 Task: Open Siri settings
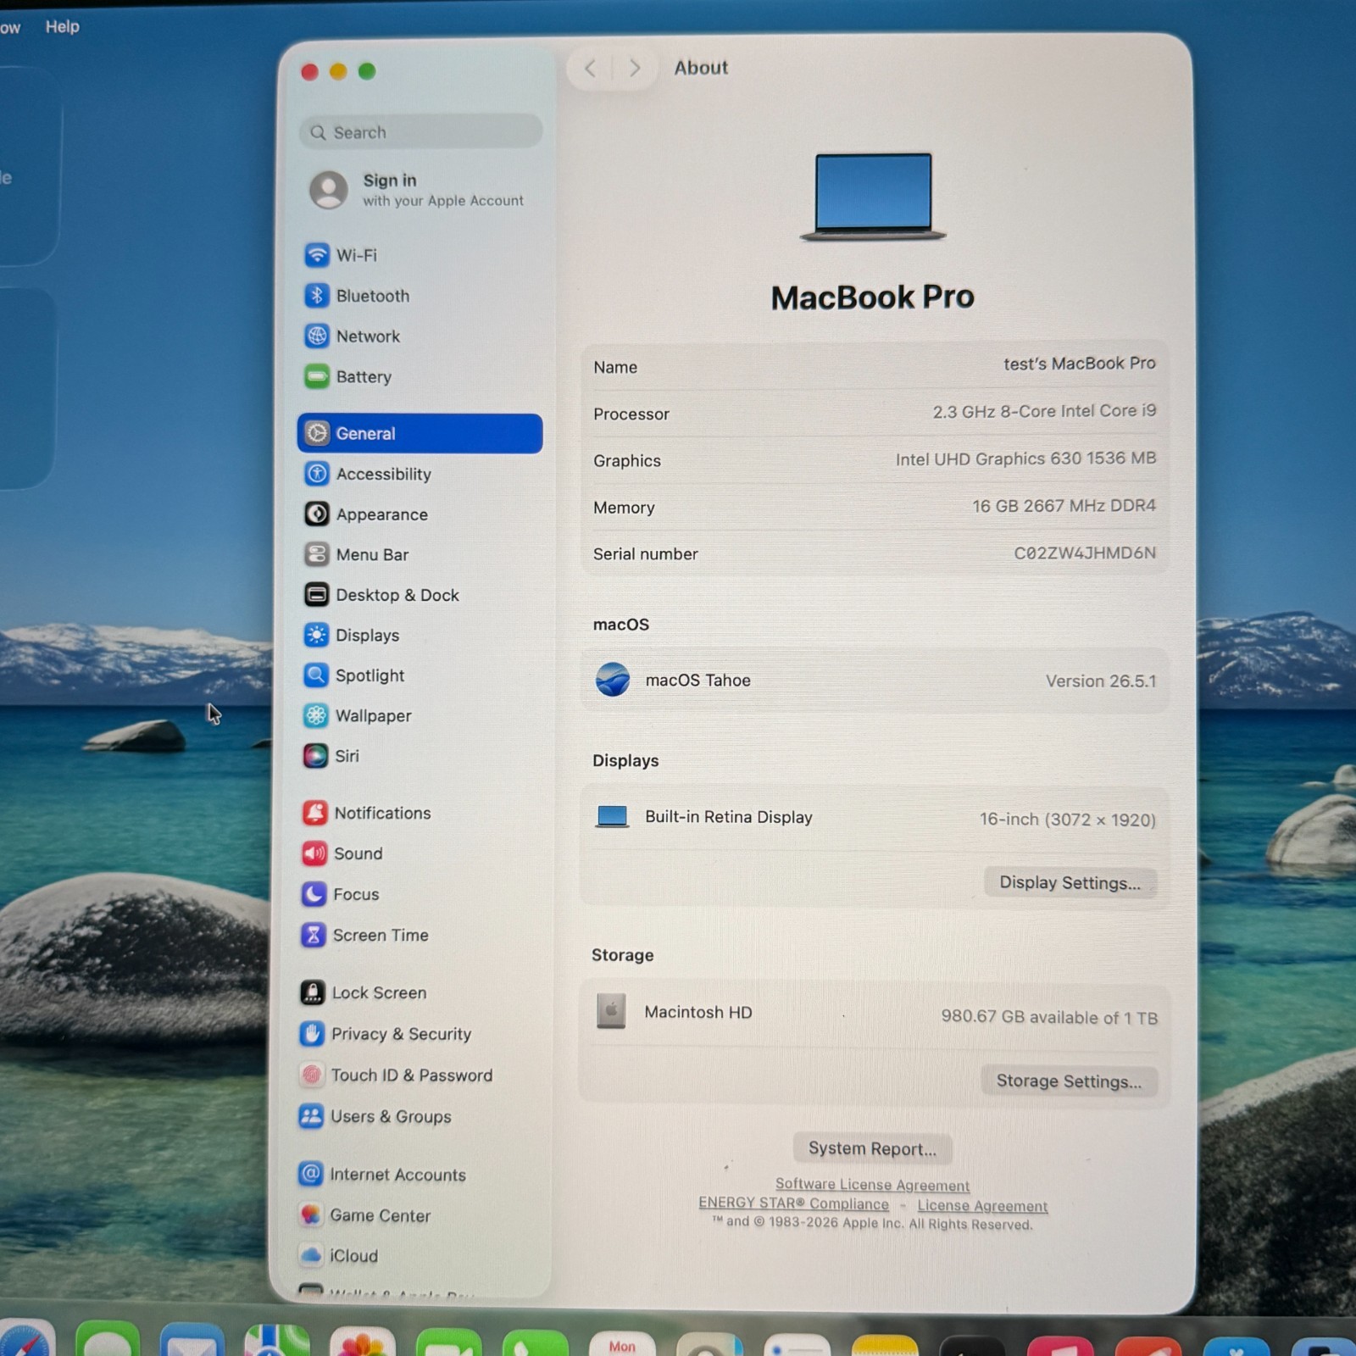(x=420, y=756)
